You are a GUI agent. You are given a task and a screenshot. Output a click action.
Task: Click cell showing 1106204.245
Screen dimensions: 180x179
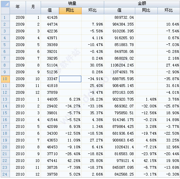(120, 65)
